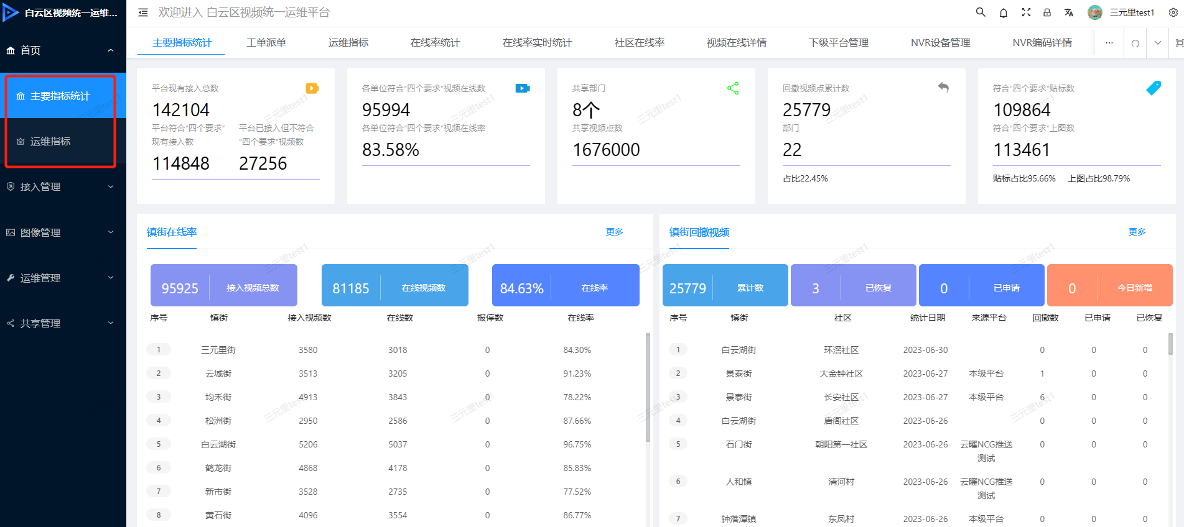Click the 已恢复 purple tile
Image resolution: width=1184 pixels, height=527 pixels.
[854, 285]
